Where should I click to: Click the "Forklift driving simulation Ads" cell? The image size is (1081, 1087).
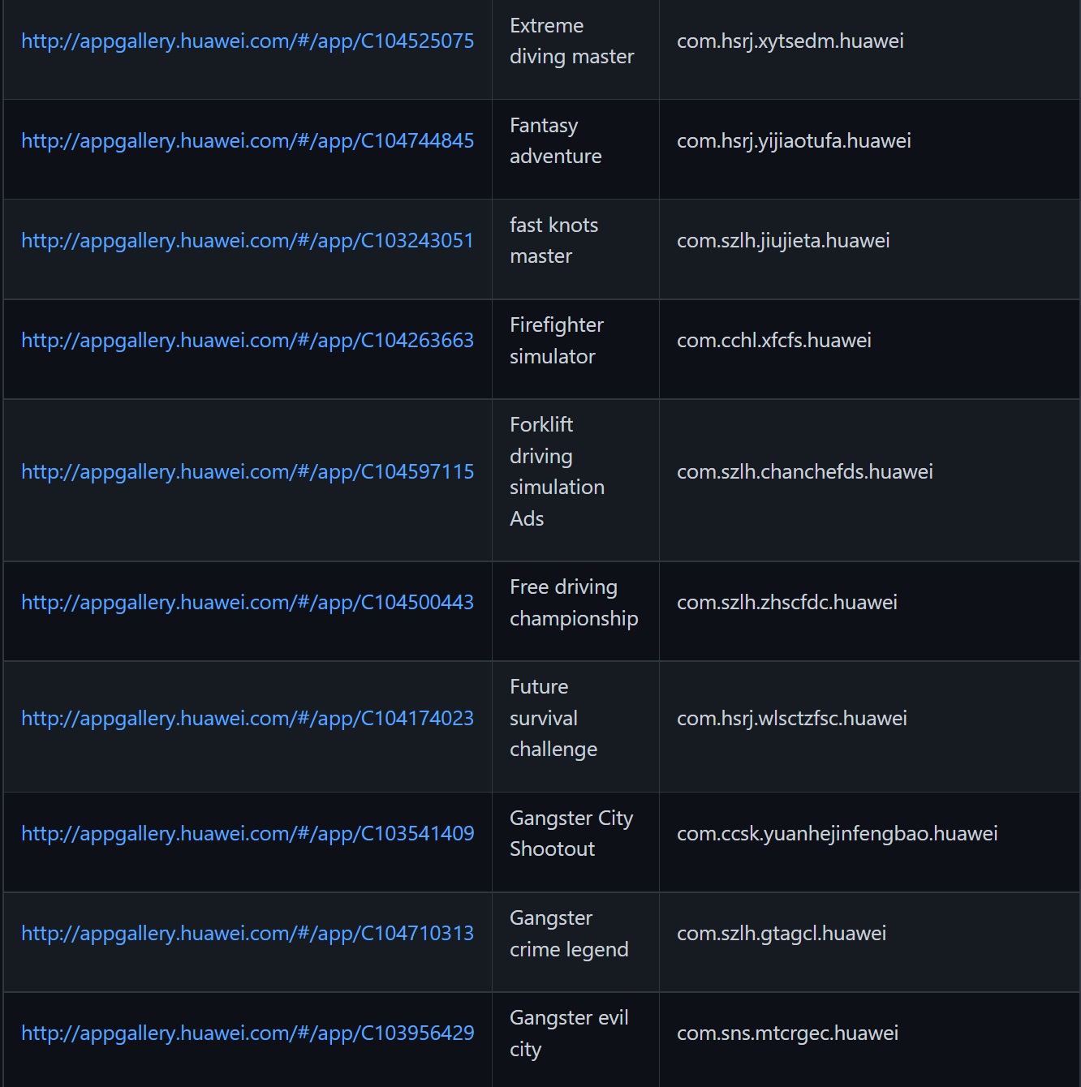pos(557,472)
